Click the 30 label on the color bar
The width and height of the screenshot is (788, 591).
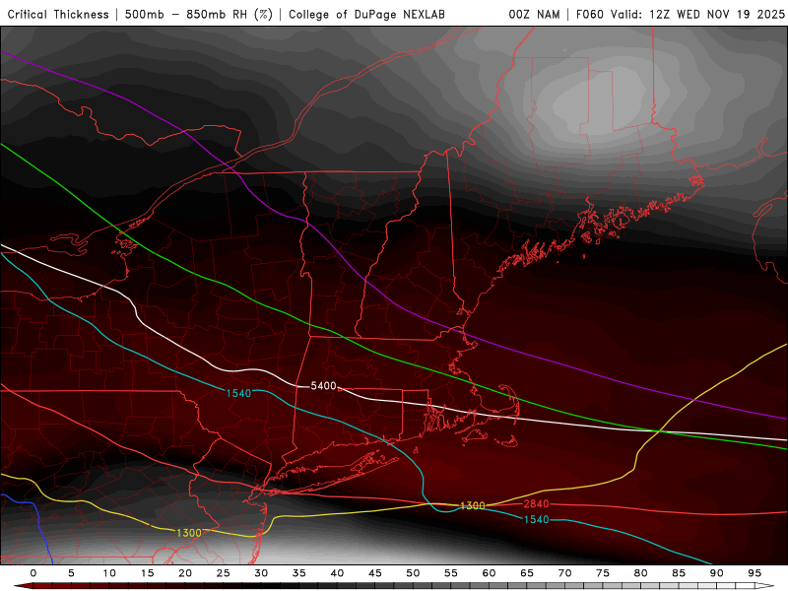click(x=261, y=573)
